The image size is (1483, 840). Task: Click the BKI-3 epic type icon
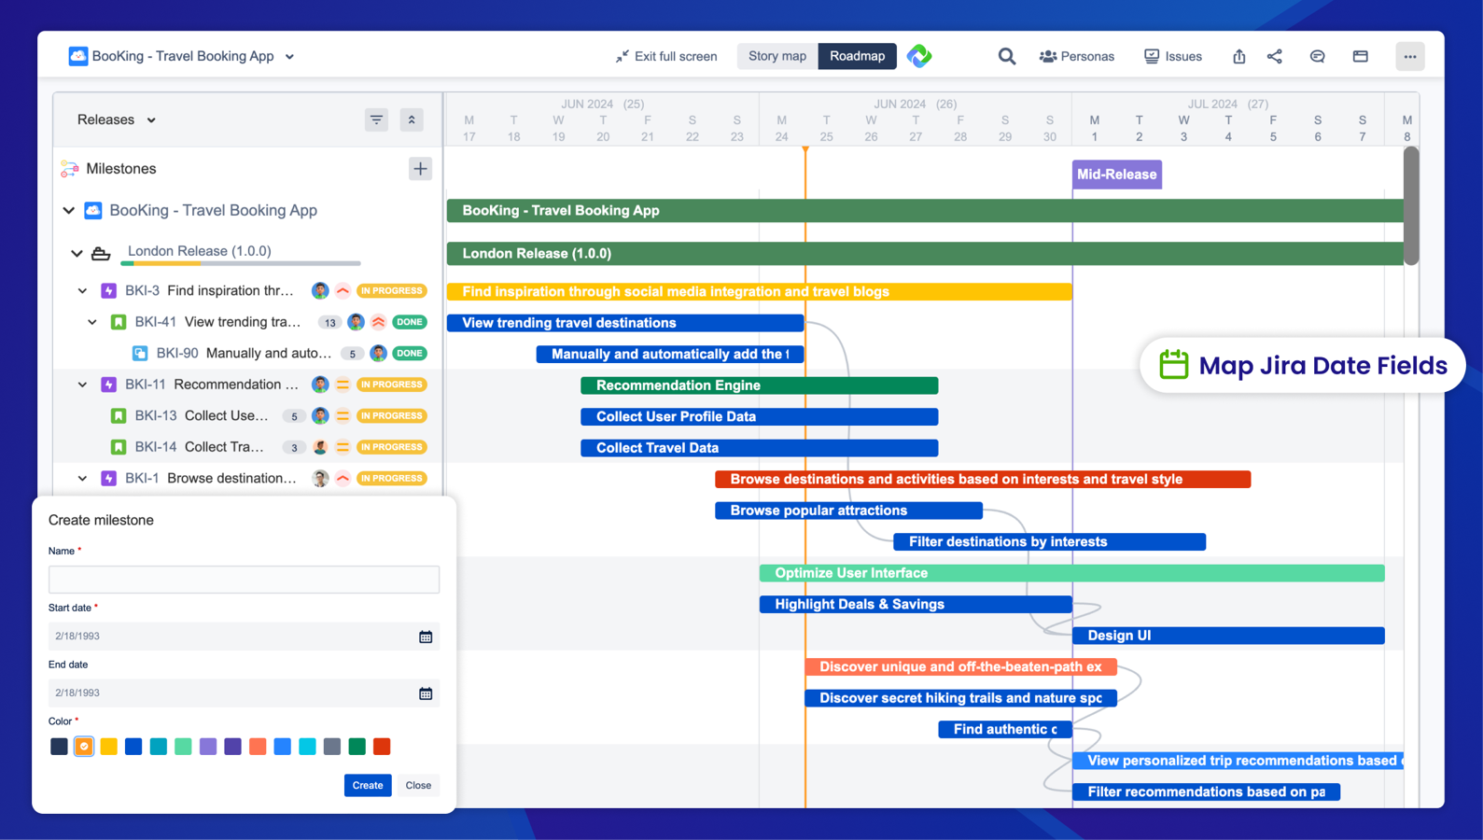pyautogui.click(x=109, y=291)
